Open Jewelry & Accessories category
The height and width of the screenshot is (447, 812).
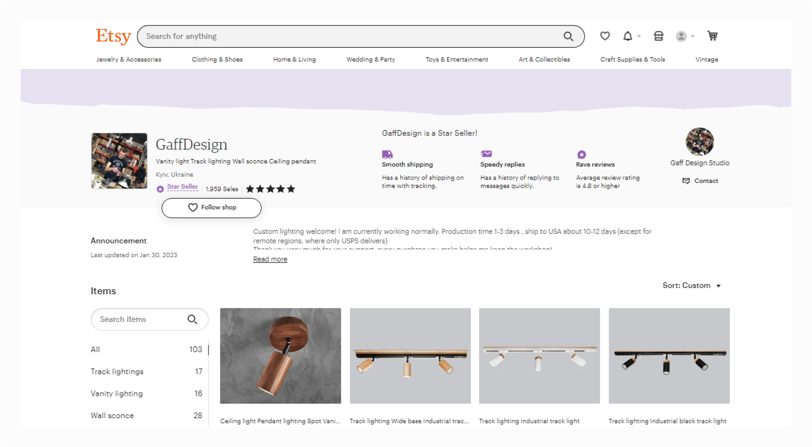(129, 60)
